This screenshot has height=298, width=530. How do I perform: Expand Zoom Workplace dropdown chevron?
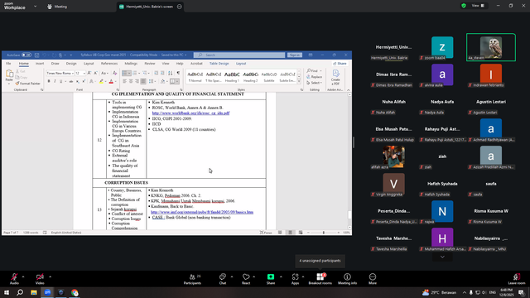(35, 7)
